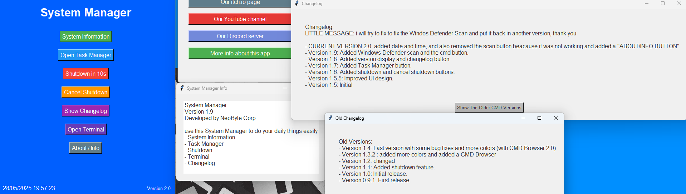Start the Shutdown in 10s button

86,74
